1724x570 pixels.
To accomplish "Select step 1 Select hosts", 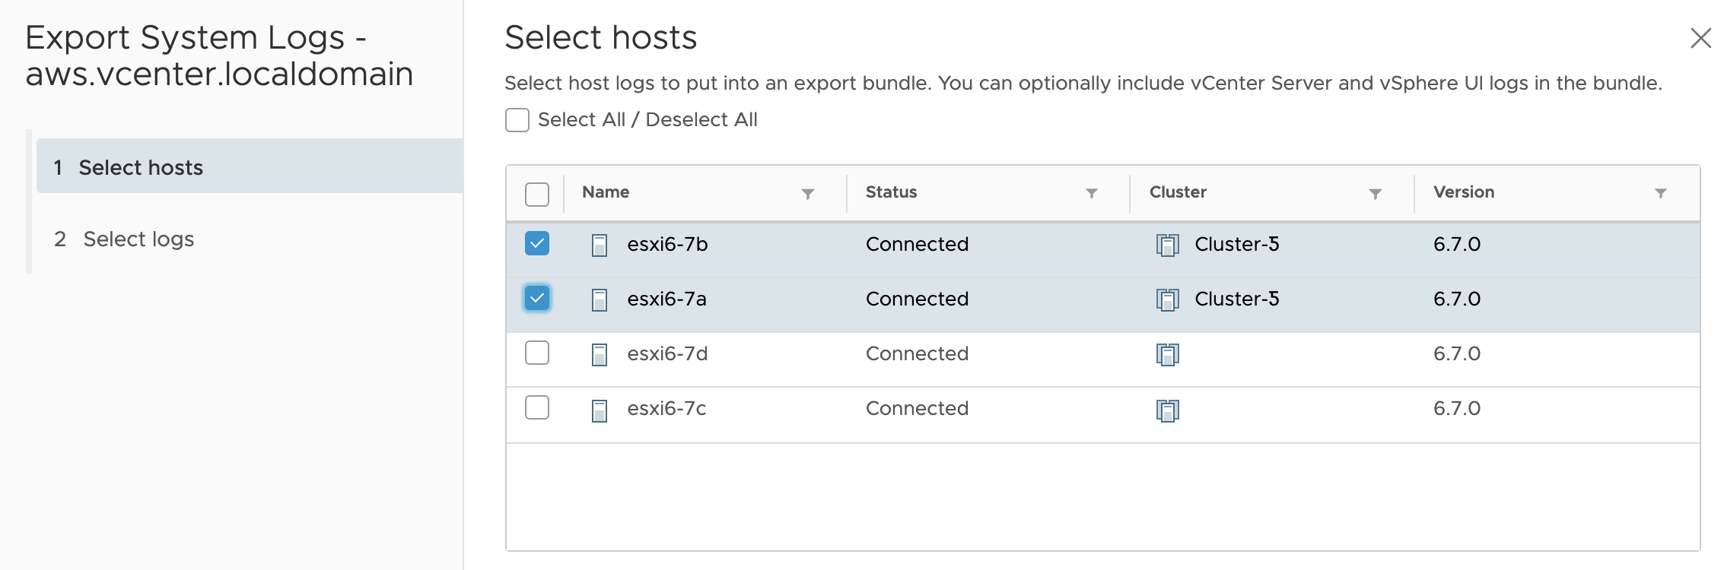I will [x=141, y=167].
